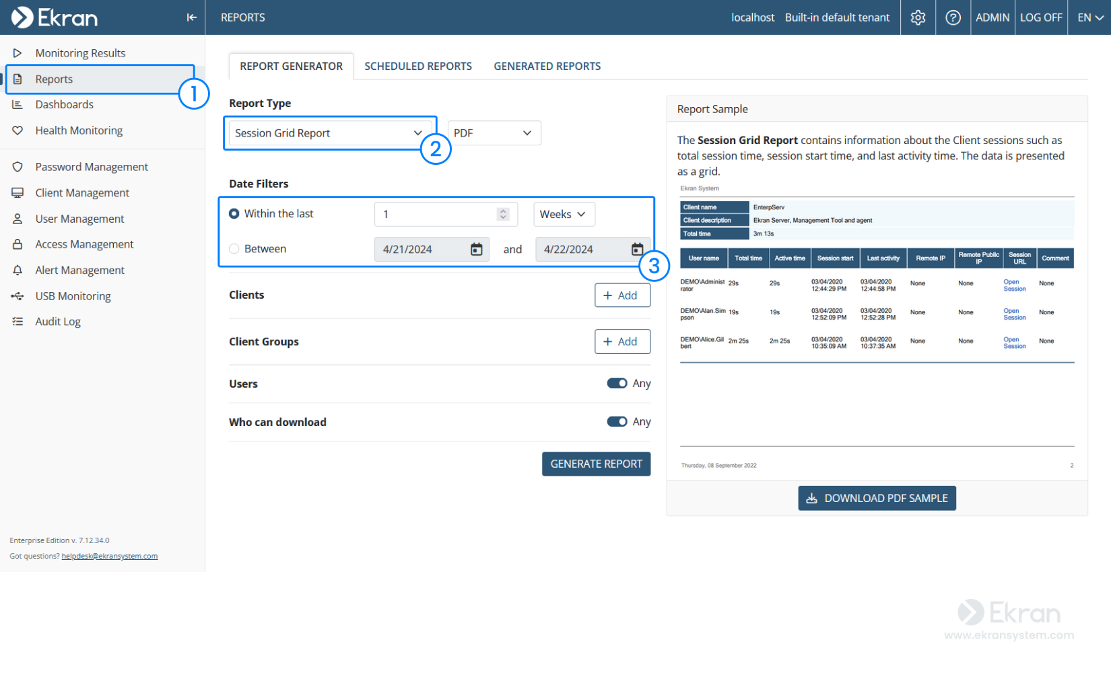Select Health Monitoring in sidebar

click(79, 130)
